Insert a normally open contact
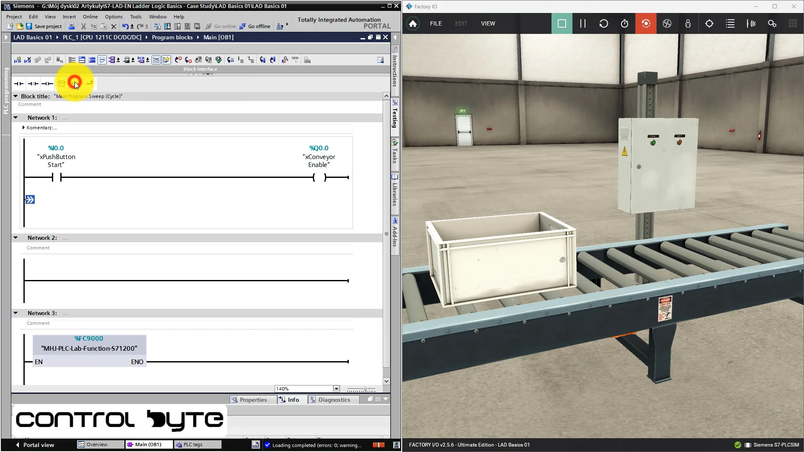This screenshot has height=452, width=804. point(19,84)
